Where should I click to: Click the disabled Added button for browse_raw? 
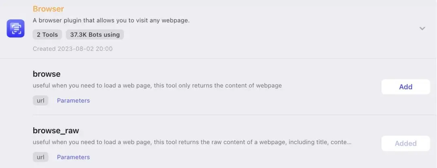pos(405,143)
